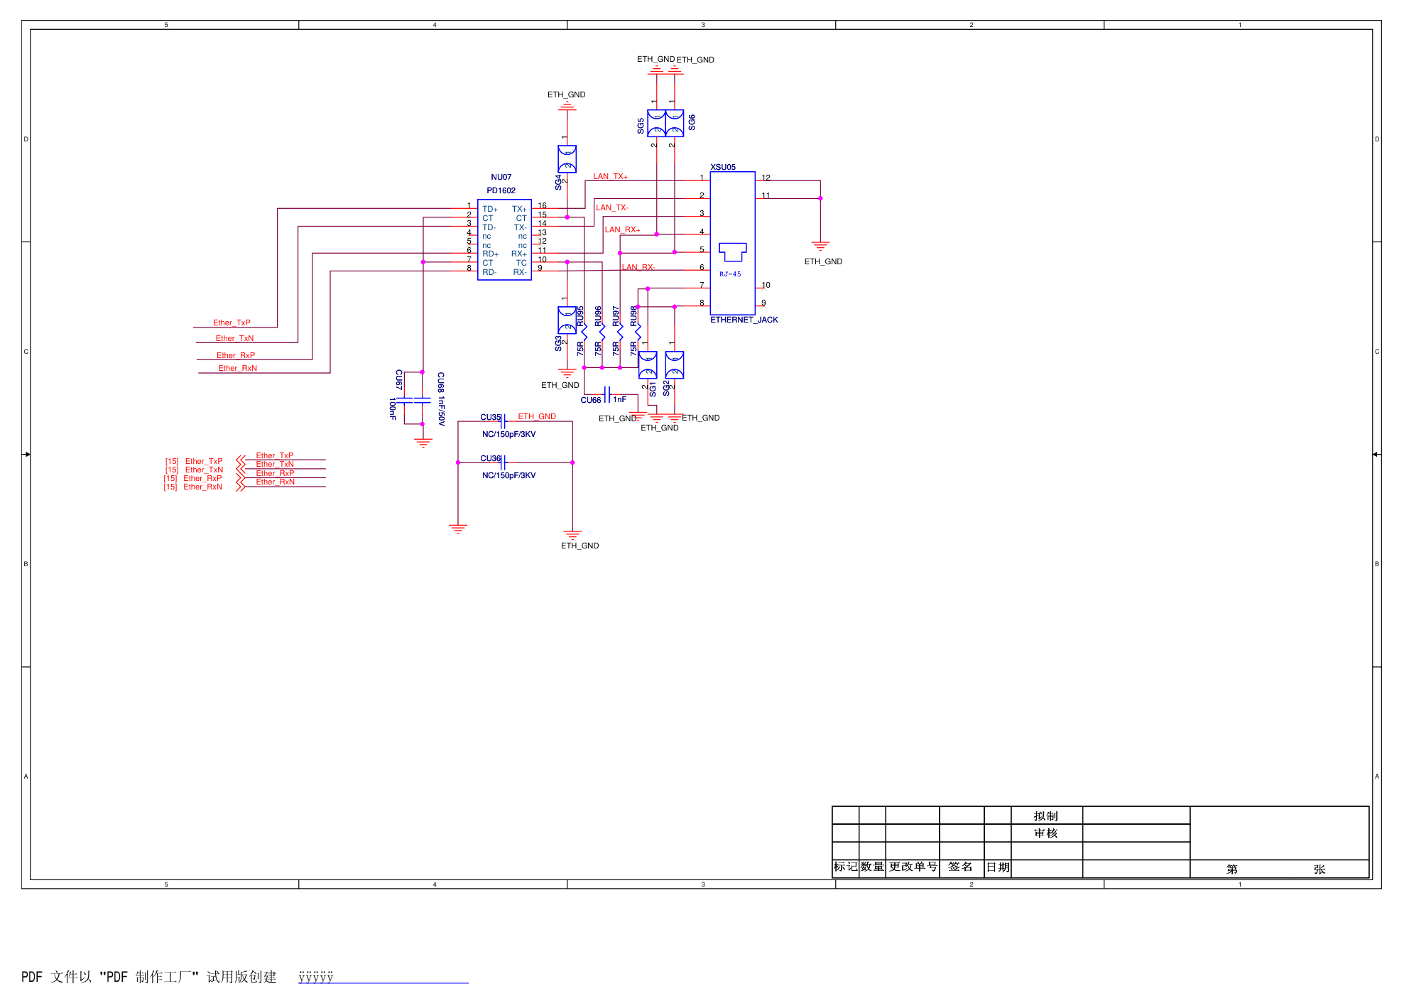Click the 审核 title block cell

coord(1047,833)
